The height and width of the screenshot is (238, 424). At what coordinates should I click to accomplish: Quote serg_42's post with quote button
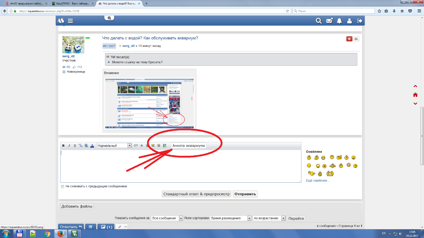click(x=356, y=39)
